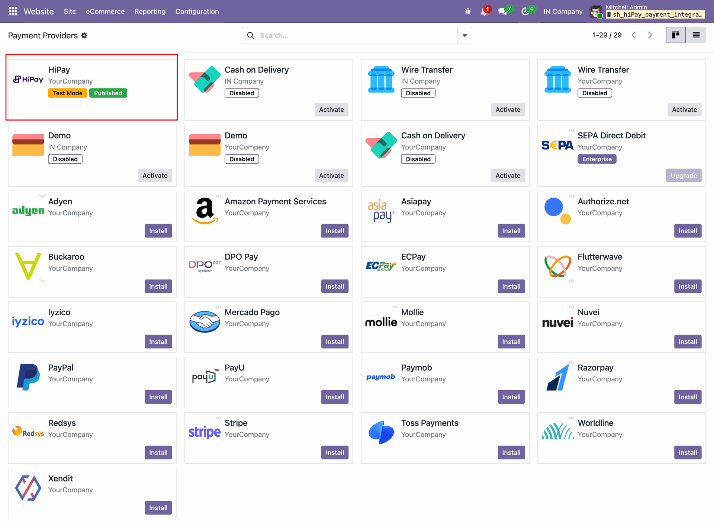The width and height of the screenshot is (714, 525).
Task: Open the conversations chat icon
Action: point(503,12)
